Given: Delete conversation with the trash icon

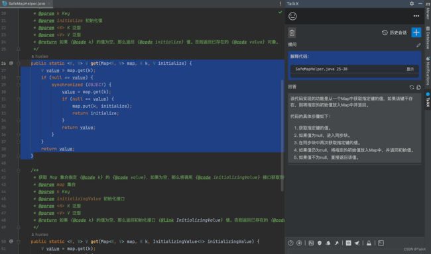Looking at the screenshot, I should (x=292, y=33).
